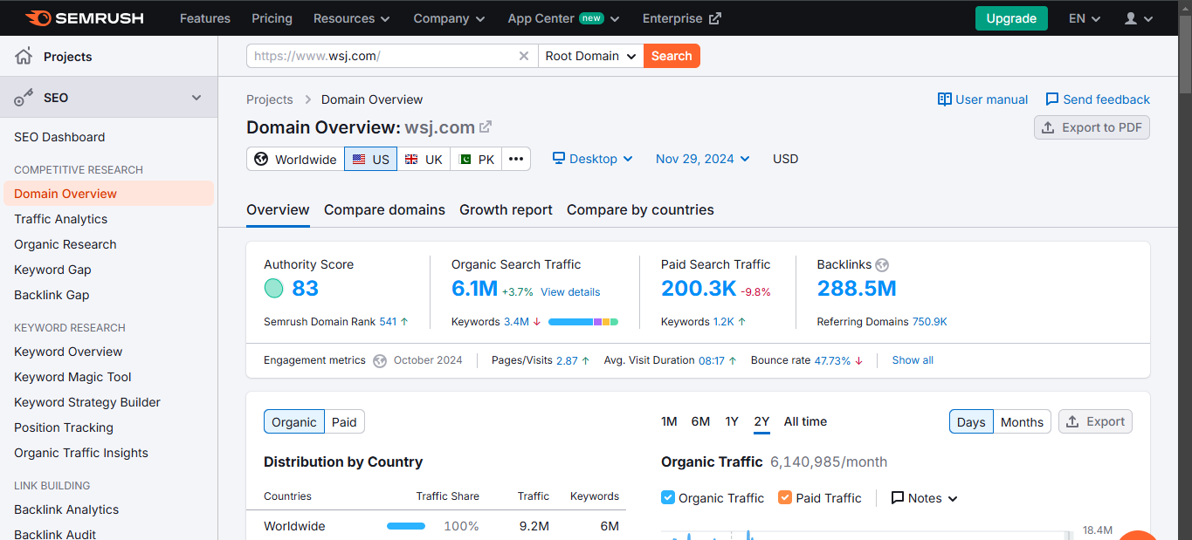
Task: Open Traffic Analytics in sidebar
Action: click(61, 219)
